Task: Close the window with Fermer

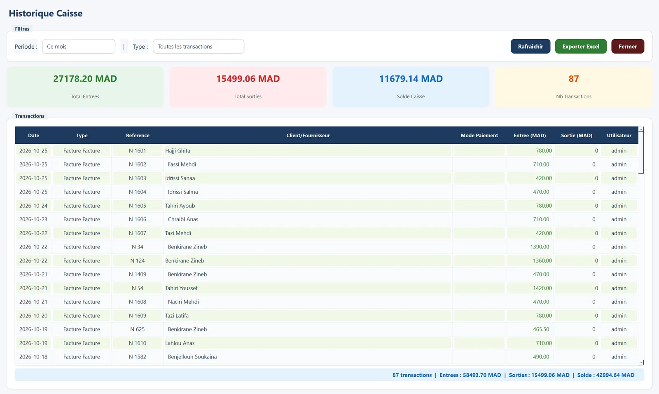Action: pyautogui.click(x=628, y=47)
